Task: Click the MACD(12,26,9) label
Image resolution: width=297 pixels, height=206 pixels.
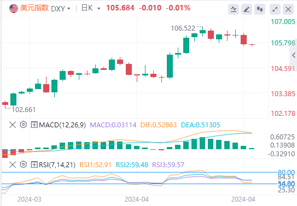Action: [x=62, y=125]
